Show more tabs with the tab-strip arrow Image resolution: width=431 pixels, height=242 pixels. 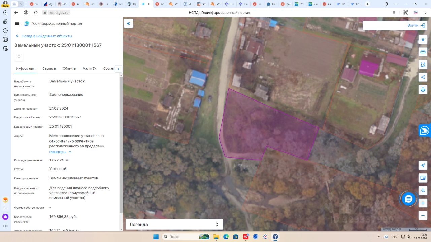[118, 69]
